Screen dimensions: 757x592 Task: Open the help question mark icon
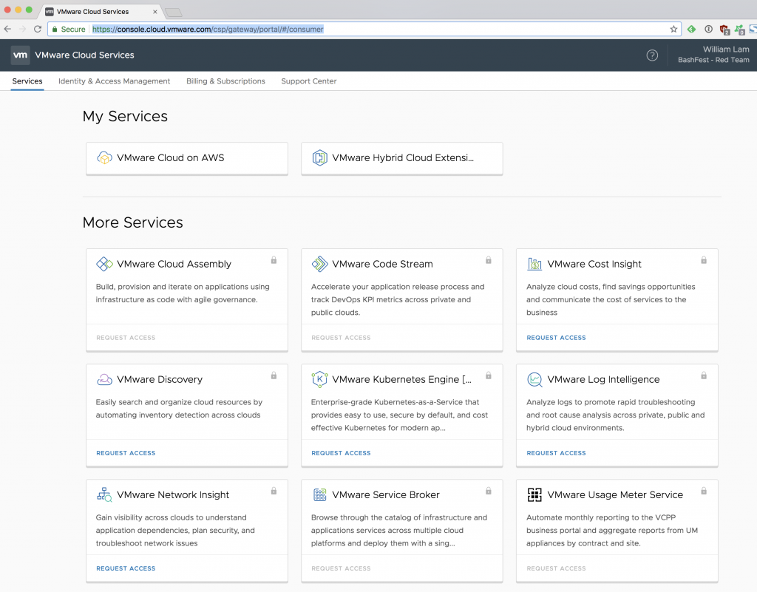pos(652,55)
